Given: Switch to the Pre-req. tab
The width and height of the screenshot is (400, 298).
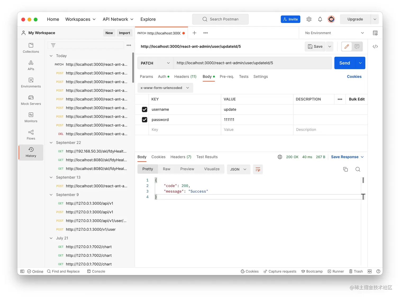Looking at the screenshot, I should [x=227, y=77].
